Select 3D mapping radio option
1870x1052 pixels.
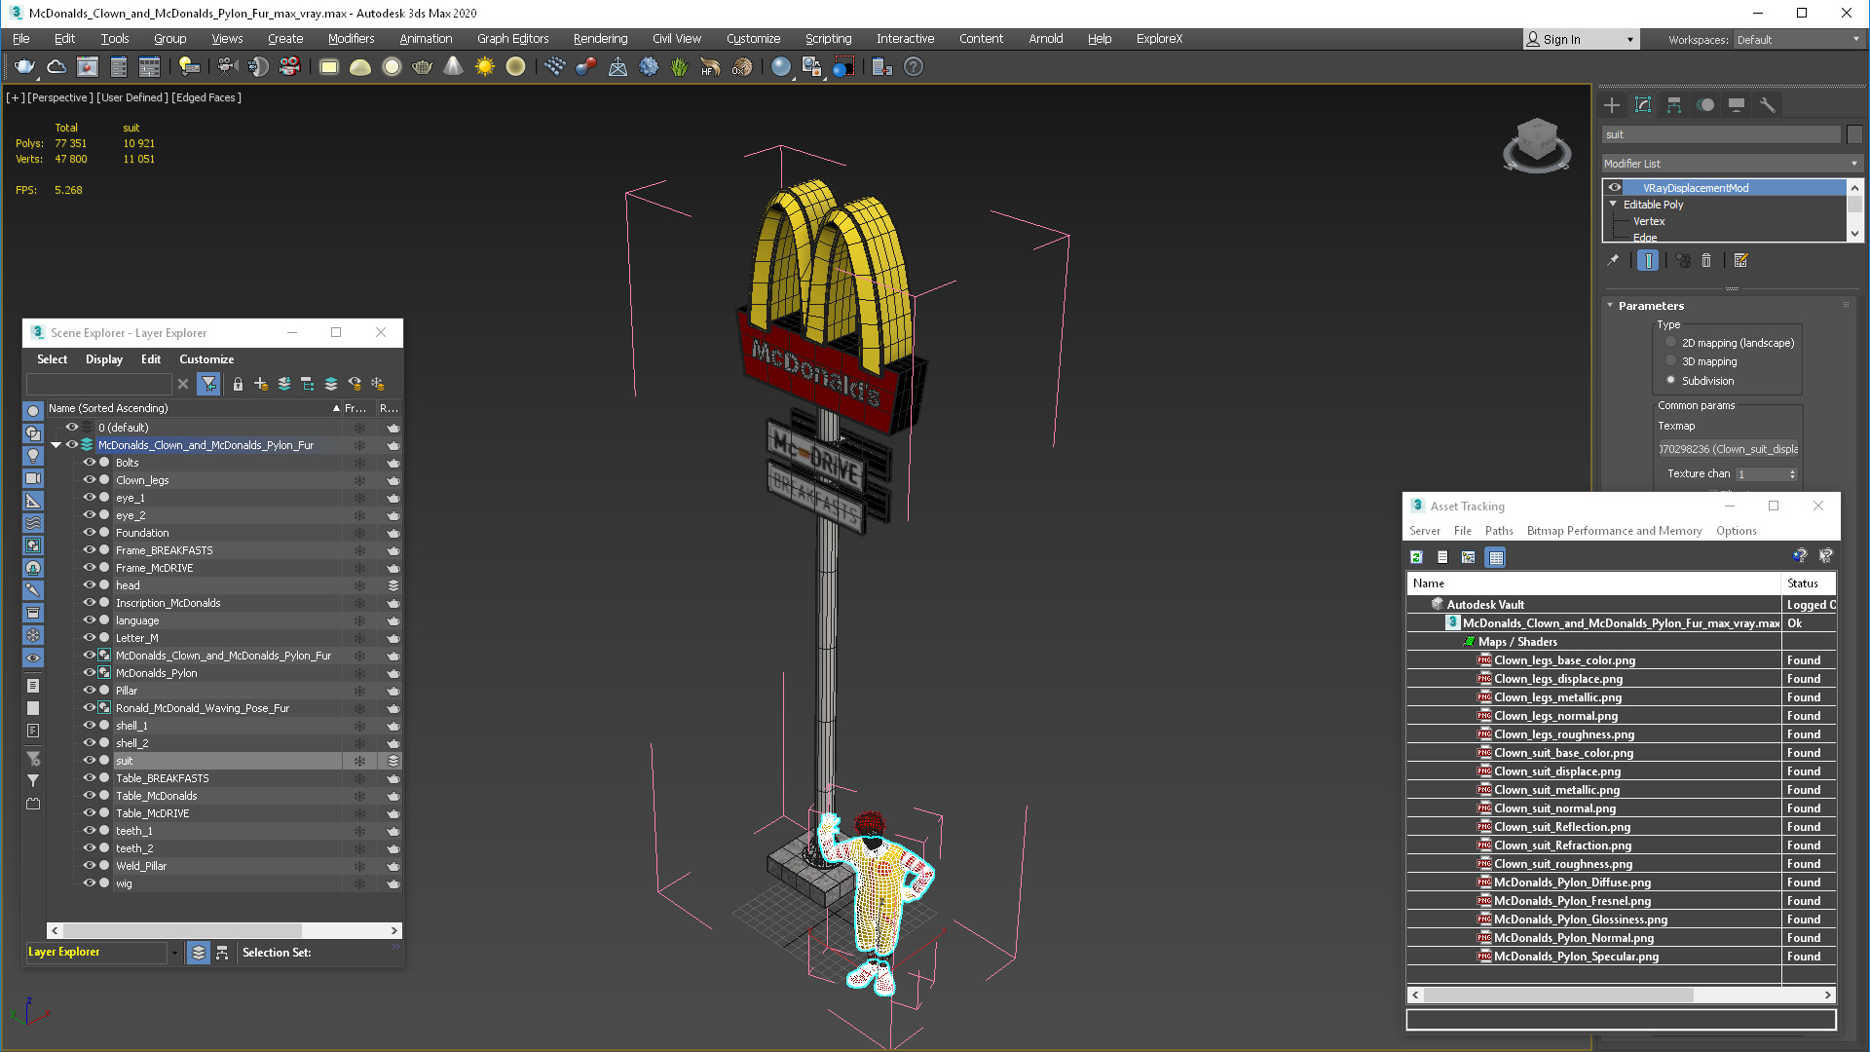tap(1671, 360)
